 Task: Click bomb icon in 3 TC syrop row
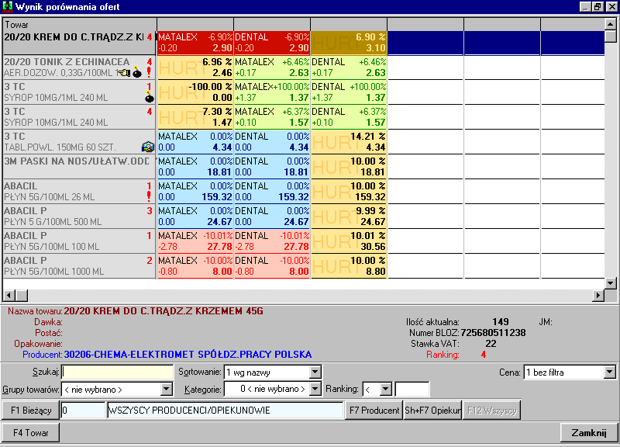[x=149, y=99]
